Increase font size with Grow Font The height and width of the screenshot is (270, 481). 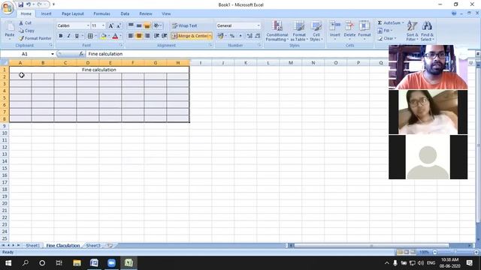110,25
